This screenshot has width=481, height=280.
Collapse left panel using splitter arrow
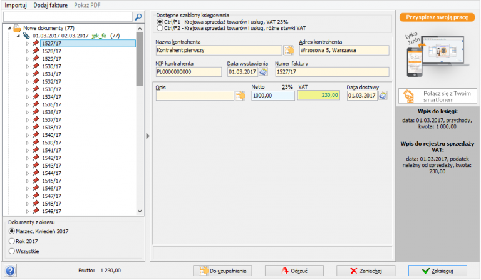[x=148, y=135]
